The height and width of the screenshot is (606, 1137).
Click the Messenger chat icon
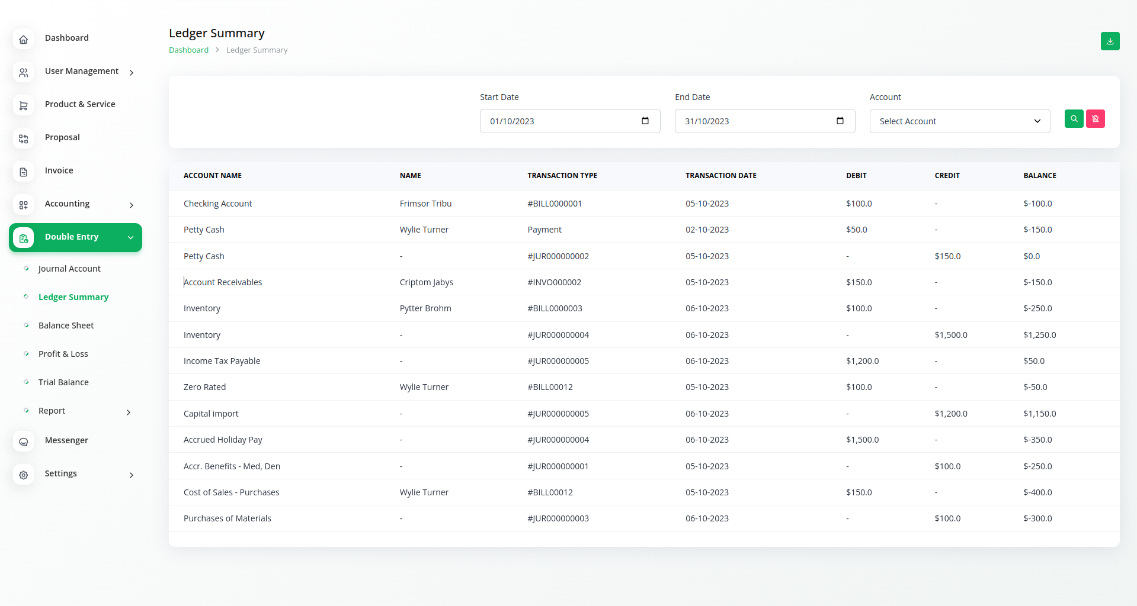pyautogui.click(x=24, y=442)
